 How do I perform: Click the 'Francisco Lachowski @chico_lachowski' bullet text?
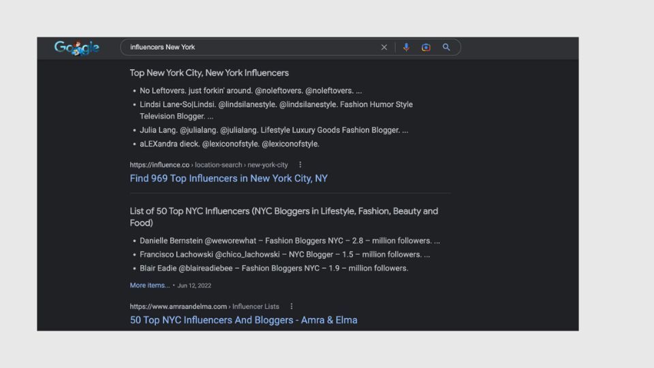click(x=285, y=254)
